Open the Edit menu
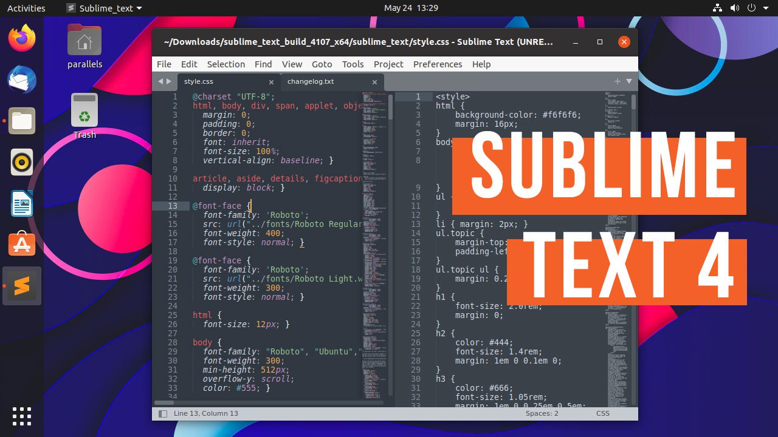 coord(189,64)
